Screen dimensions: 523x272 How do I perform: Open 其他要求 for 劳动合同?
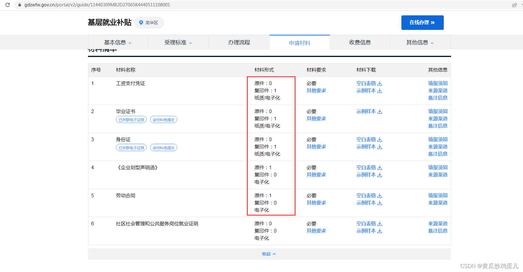[x=316, y=203]
